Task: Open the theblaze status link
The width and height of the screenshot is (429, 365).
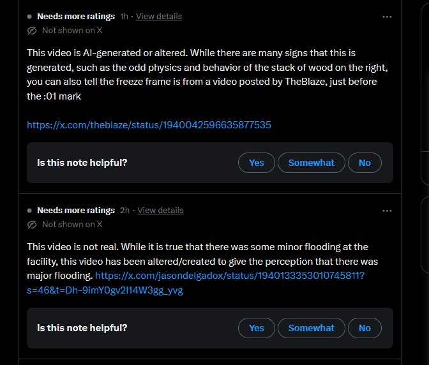Action: pyautogui.click(x=149, y=125)
